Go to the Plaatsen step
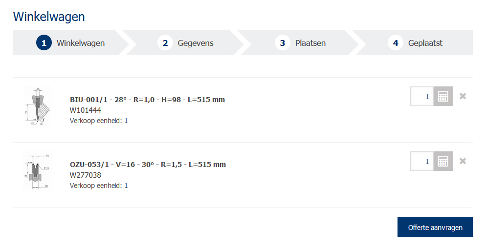 click(310, 43)
